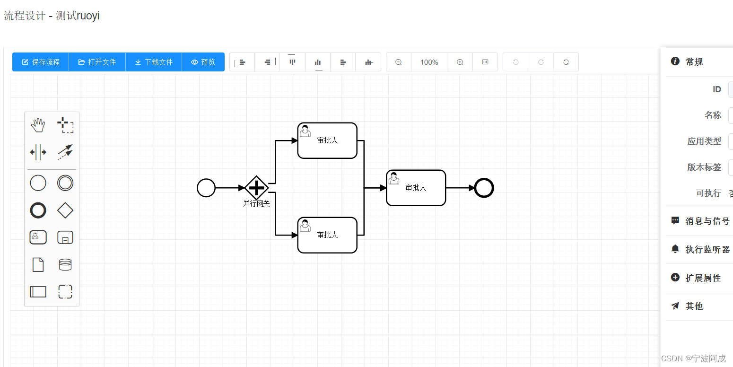Activate the lasso selection tool
Screen dimensions: 733x367
[x=65, y=125]
